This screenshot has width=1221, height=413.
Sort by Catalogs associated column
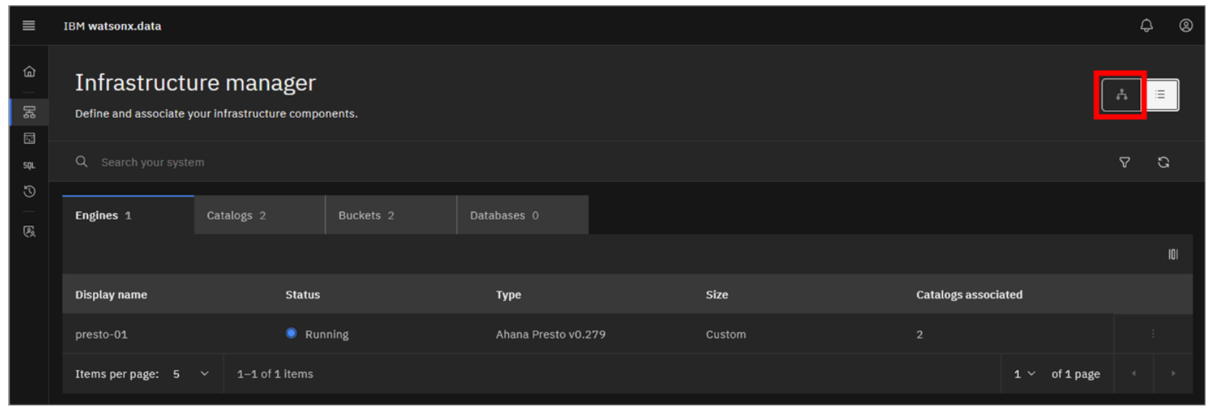tap(969, 294)
